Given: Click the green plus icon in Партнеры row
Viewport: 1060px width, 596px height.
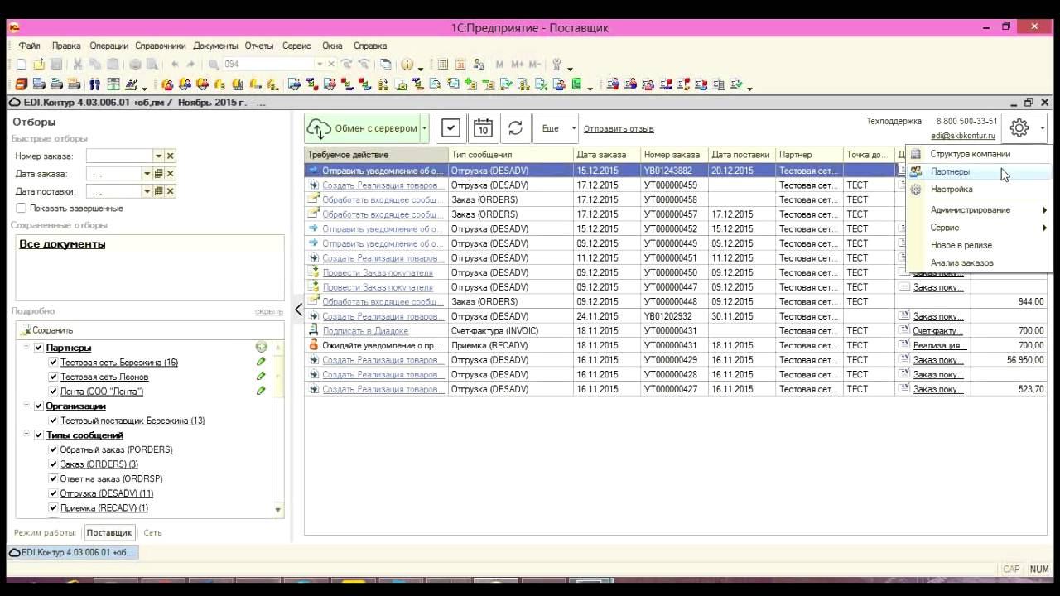Looking at the screenshot, I should click(261, 348).
